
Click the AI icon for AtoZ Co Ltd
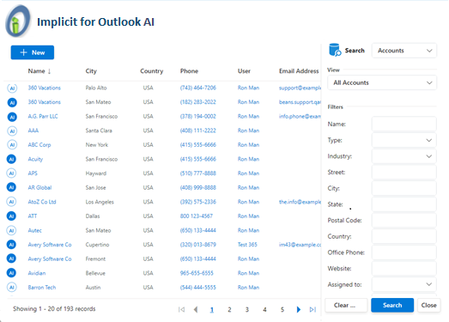(11, 202)
